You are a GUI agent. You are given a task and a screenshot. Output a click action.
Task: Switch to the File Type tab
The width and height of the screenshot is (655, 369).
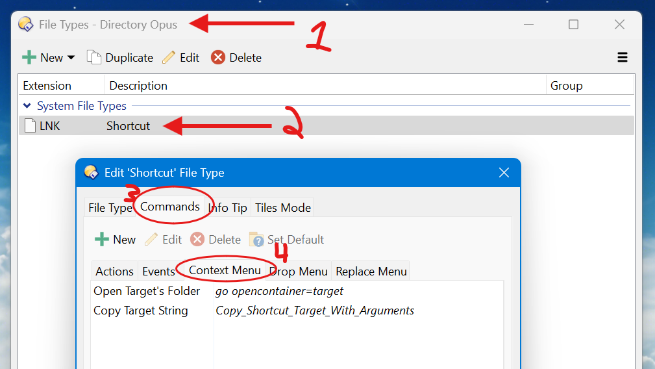[x=110, y=208]
